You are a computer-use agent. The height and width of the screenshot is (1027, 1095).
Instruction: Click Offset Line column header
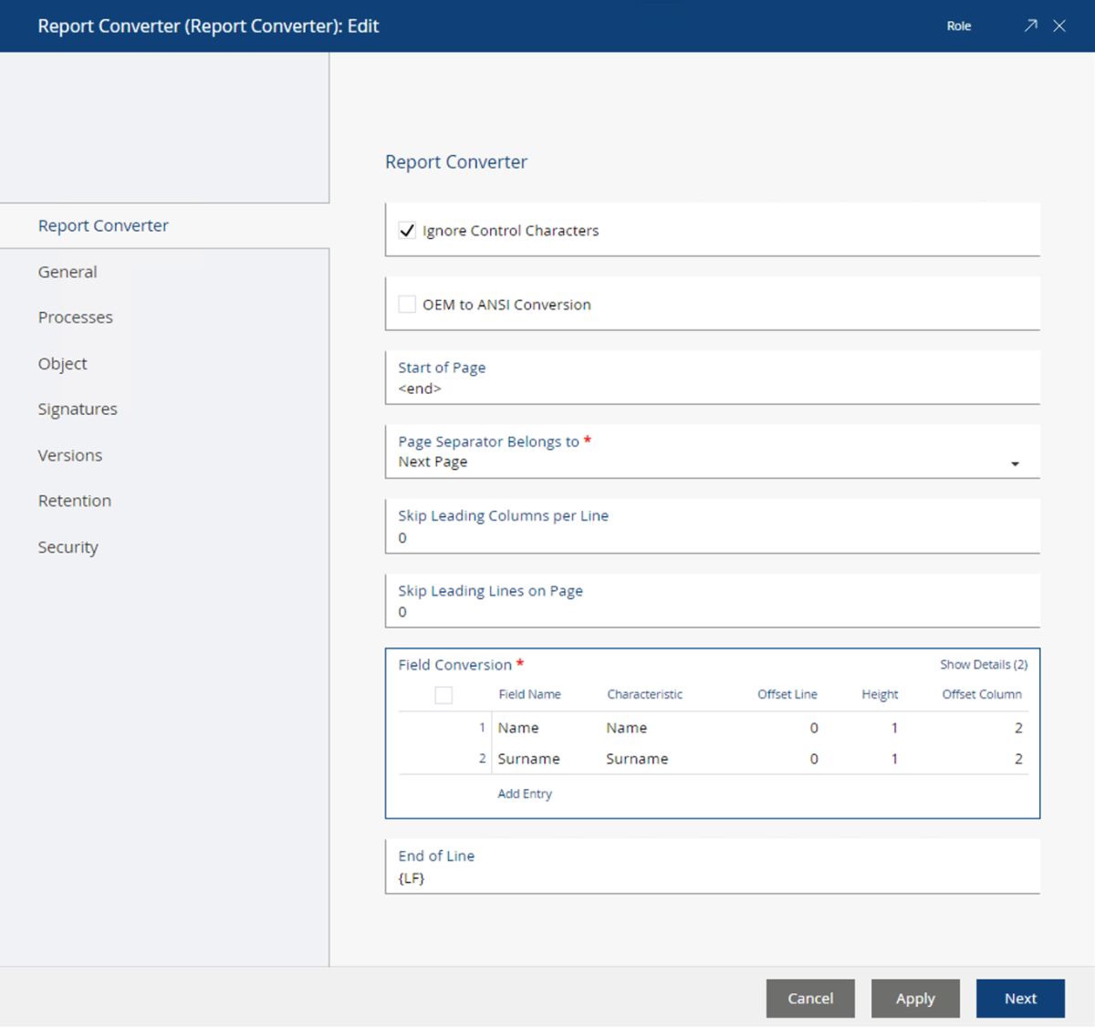(787, 694)
